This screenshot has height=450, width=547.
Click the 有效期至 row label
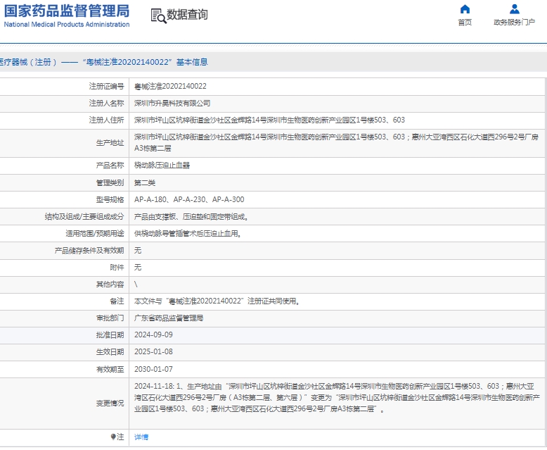pyautogui.click(x=110, y=369)
